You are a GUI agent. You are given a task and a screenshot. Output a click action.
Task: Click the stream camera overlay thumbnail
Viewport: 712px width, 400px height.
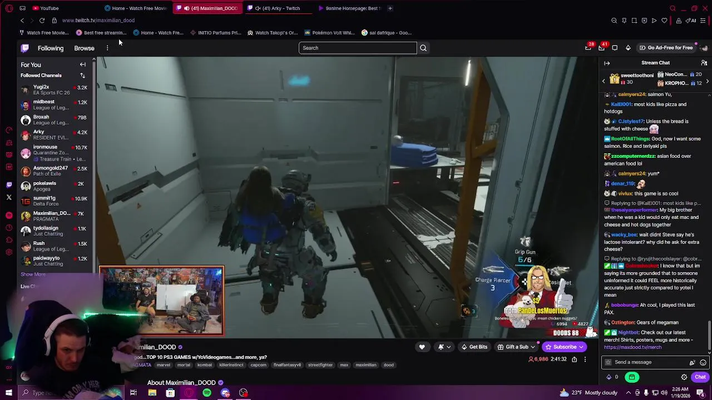pyautogui.click(x=162, y=301)
